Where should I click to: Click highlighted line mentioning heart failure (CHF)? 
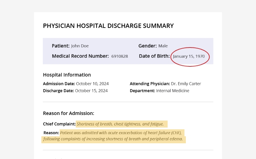point(121,133)
